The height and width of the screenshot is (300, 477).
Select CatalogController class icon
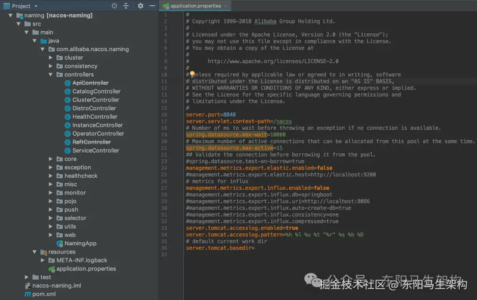click(68, 91)
